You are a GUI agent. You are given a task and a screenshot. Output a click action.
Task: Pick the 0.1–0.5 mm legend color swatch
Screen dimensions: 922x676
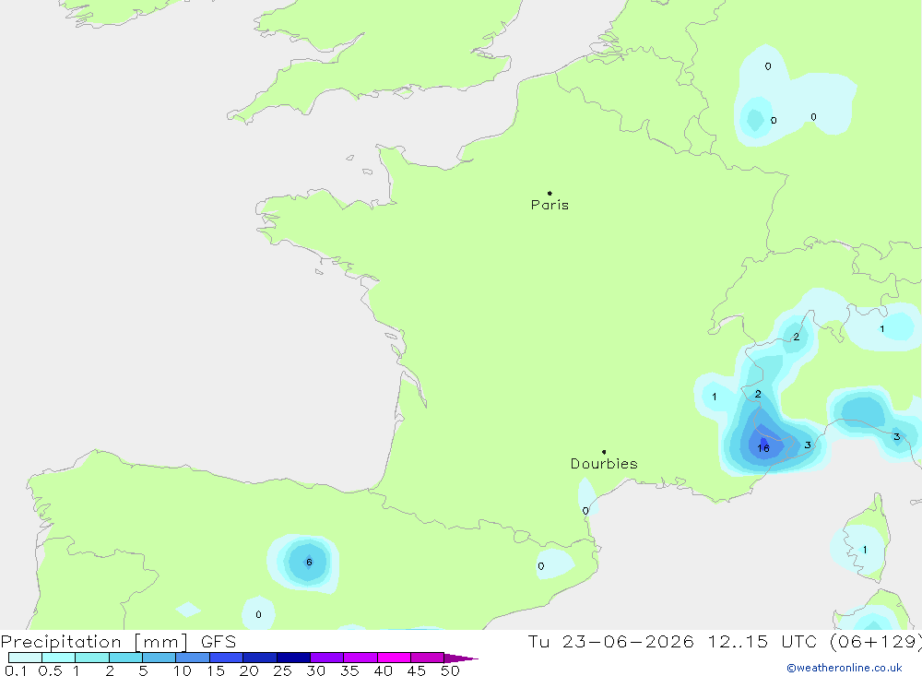[25, 658]
